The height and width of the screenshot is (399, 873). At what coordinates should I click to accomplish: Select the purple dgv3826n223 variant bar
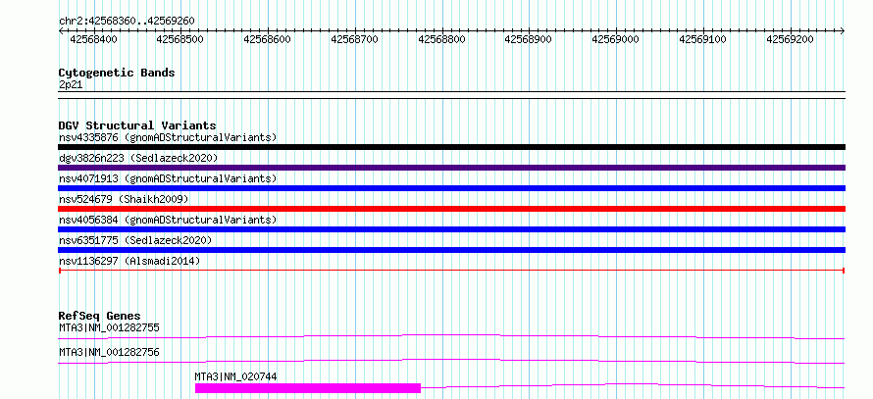(x=451, y=168)
